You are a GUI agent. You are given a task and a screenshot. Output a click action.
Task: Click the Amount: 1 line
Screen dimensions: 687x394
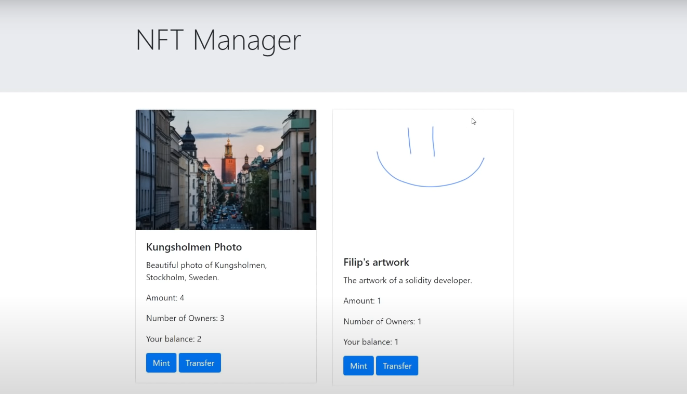[362, 300]
